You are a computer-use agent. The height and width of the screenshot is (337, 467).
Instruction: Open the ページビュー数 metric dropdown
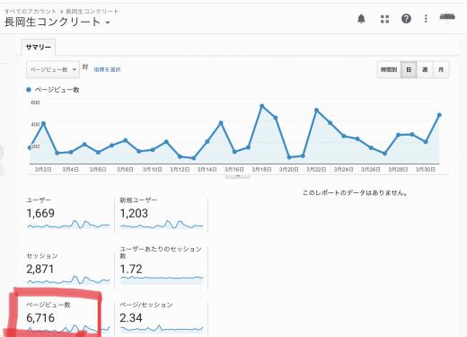click(x=53, y=69)
